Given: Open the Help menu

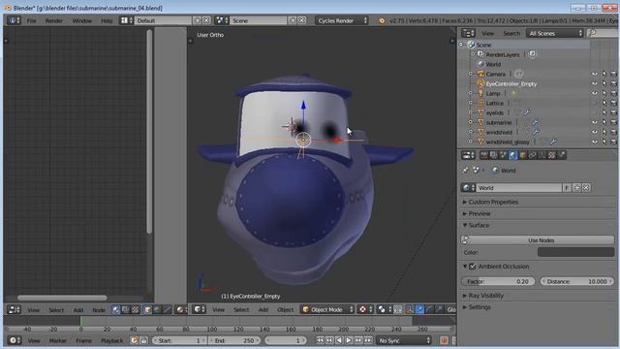Looking at the screenshot, I should point(107,20).
